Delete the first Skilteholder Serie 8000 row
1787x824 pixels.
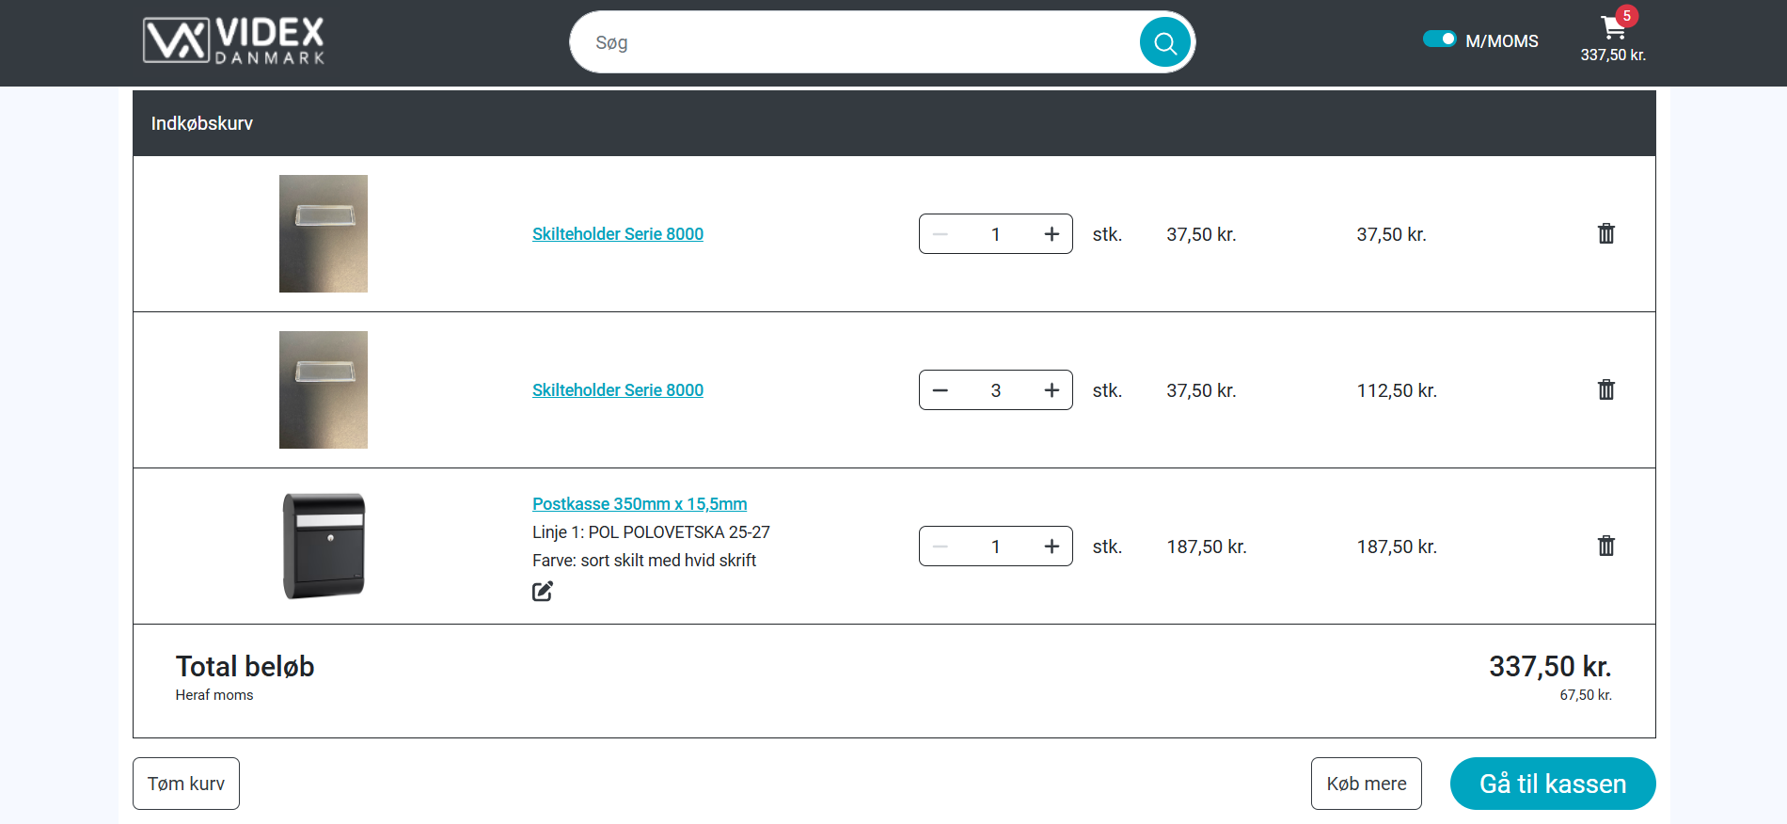point(1605,234)
